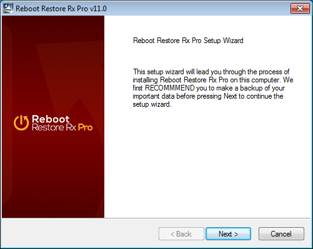This screenshot has height=249, width=313.
Task: Click empty grey footer left of Back button
Action: [80, 233]
